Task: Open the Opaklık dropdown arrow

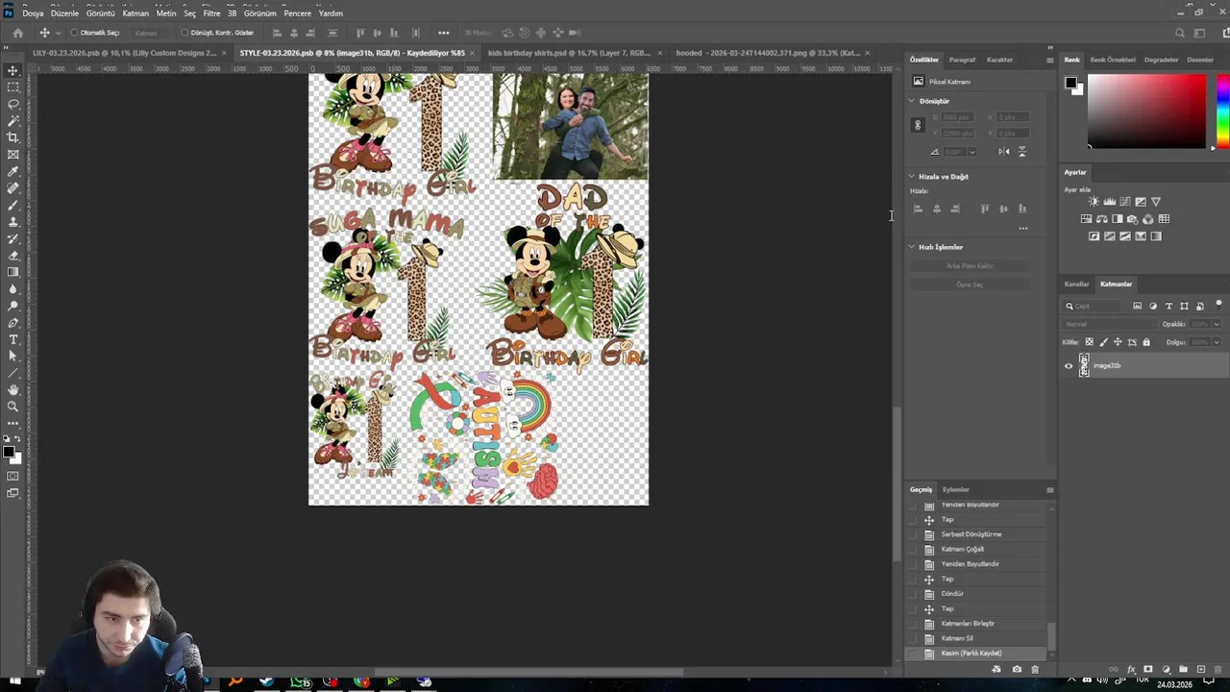Action: (1216, 324)
